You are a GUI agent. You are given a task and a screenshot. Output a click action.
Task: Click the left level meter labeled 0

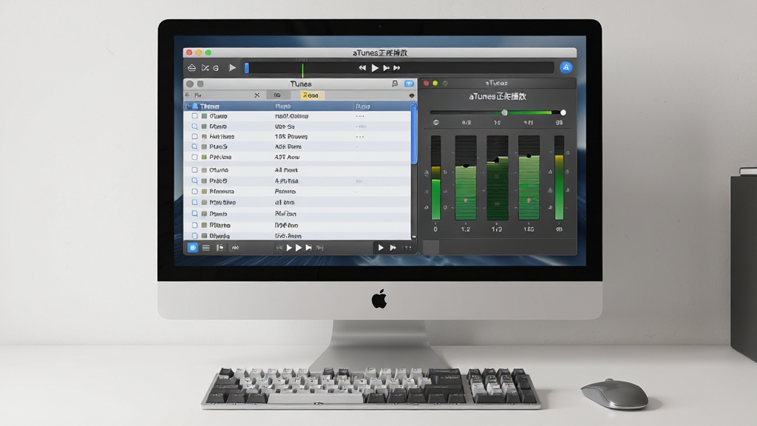click(x=436, y=177)
